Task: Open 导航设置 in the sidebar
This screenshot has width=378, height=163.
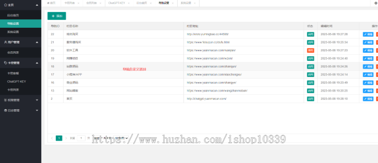Action: coord(21,24)
